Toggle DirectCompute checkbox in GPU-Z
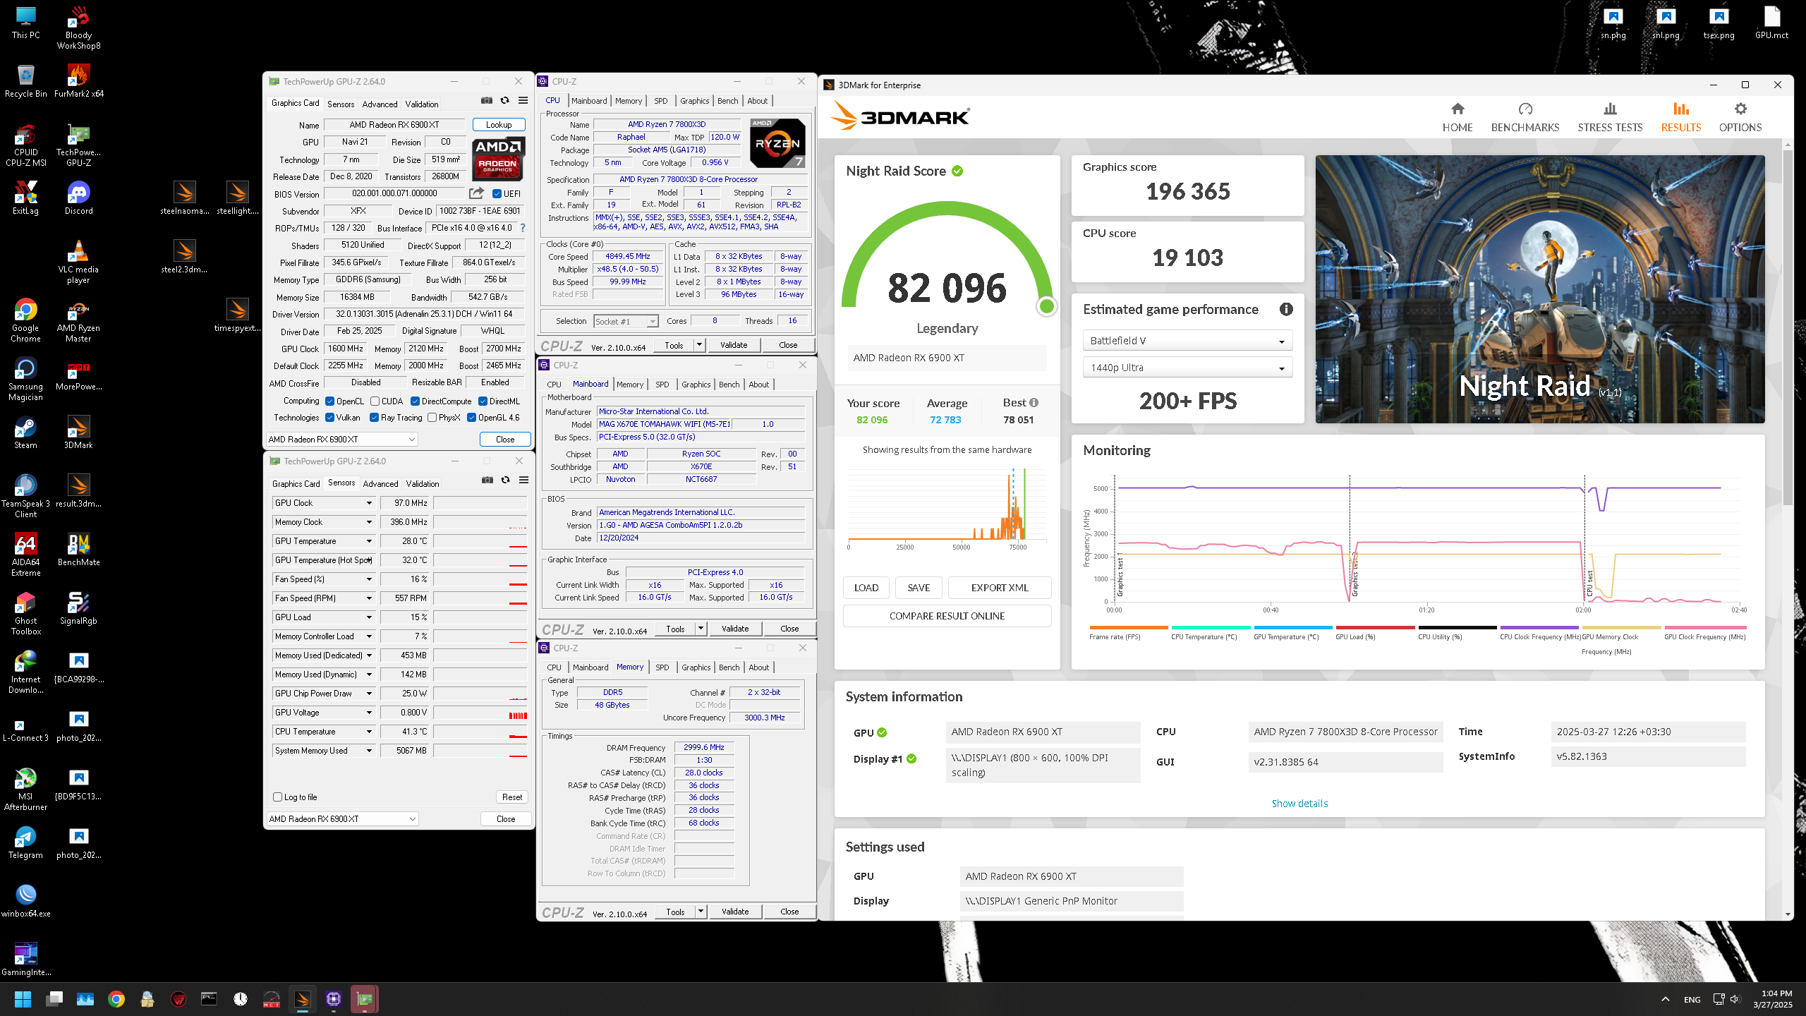Screen dimensions: 1806x1016 [x=415, y=401]
